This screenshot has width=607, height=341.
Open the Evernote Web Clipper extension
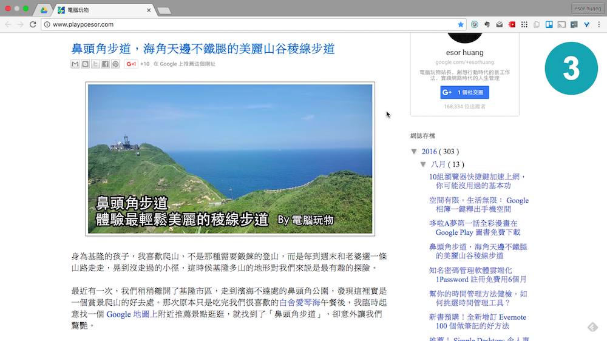click(x=487, y=25)
